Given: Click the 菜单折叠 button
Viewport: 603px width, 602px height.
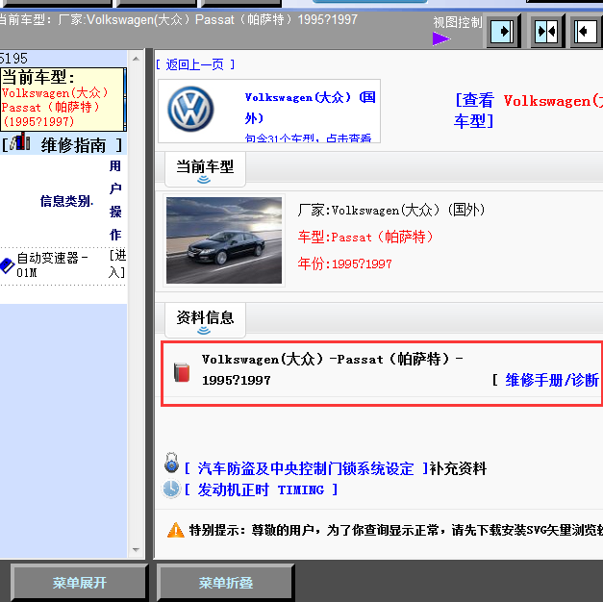Looking at the screenshot, I should 226,583.
